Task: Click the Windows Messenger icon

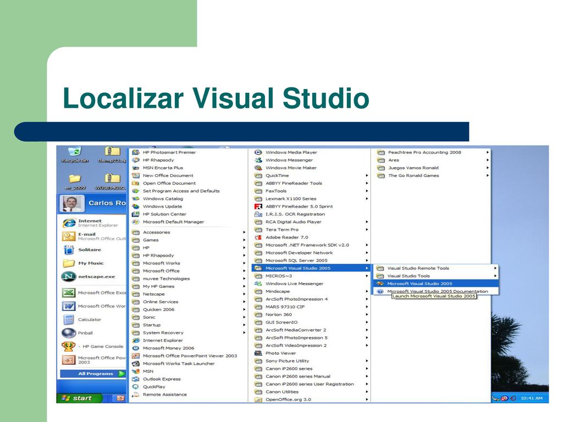Action: click(258, 160)
